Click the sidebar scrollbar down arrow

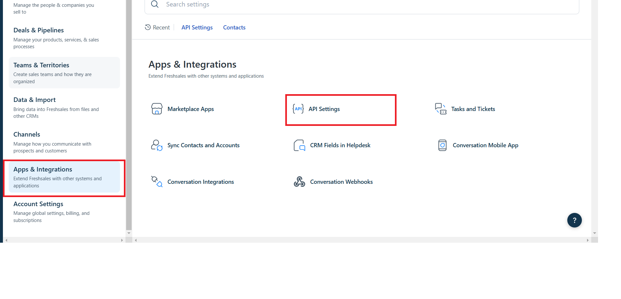pos(129,233)
